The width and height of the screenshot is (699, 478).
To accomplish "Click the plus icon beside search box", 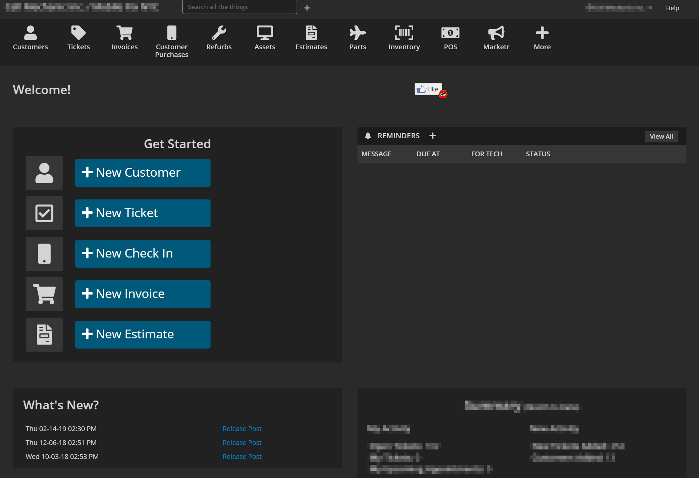I will click(x=307, y=8).
